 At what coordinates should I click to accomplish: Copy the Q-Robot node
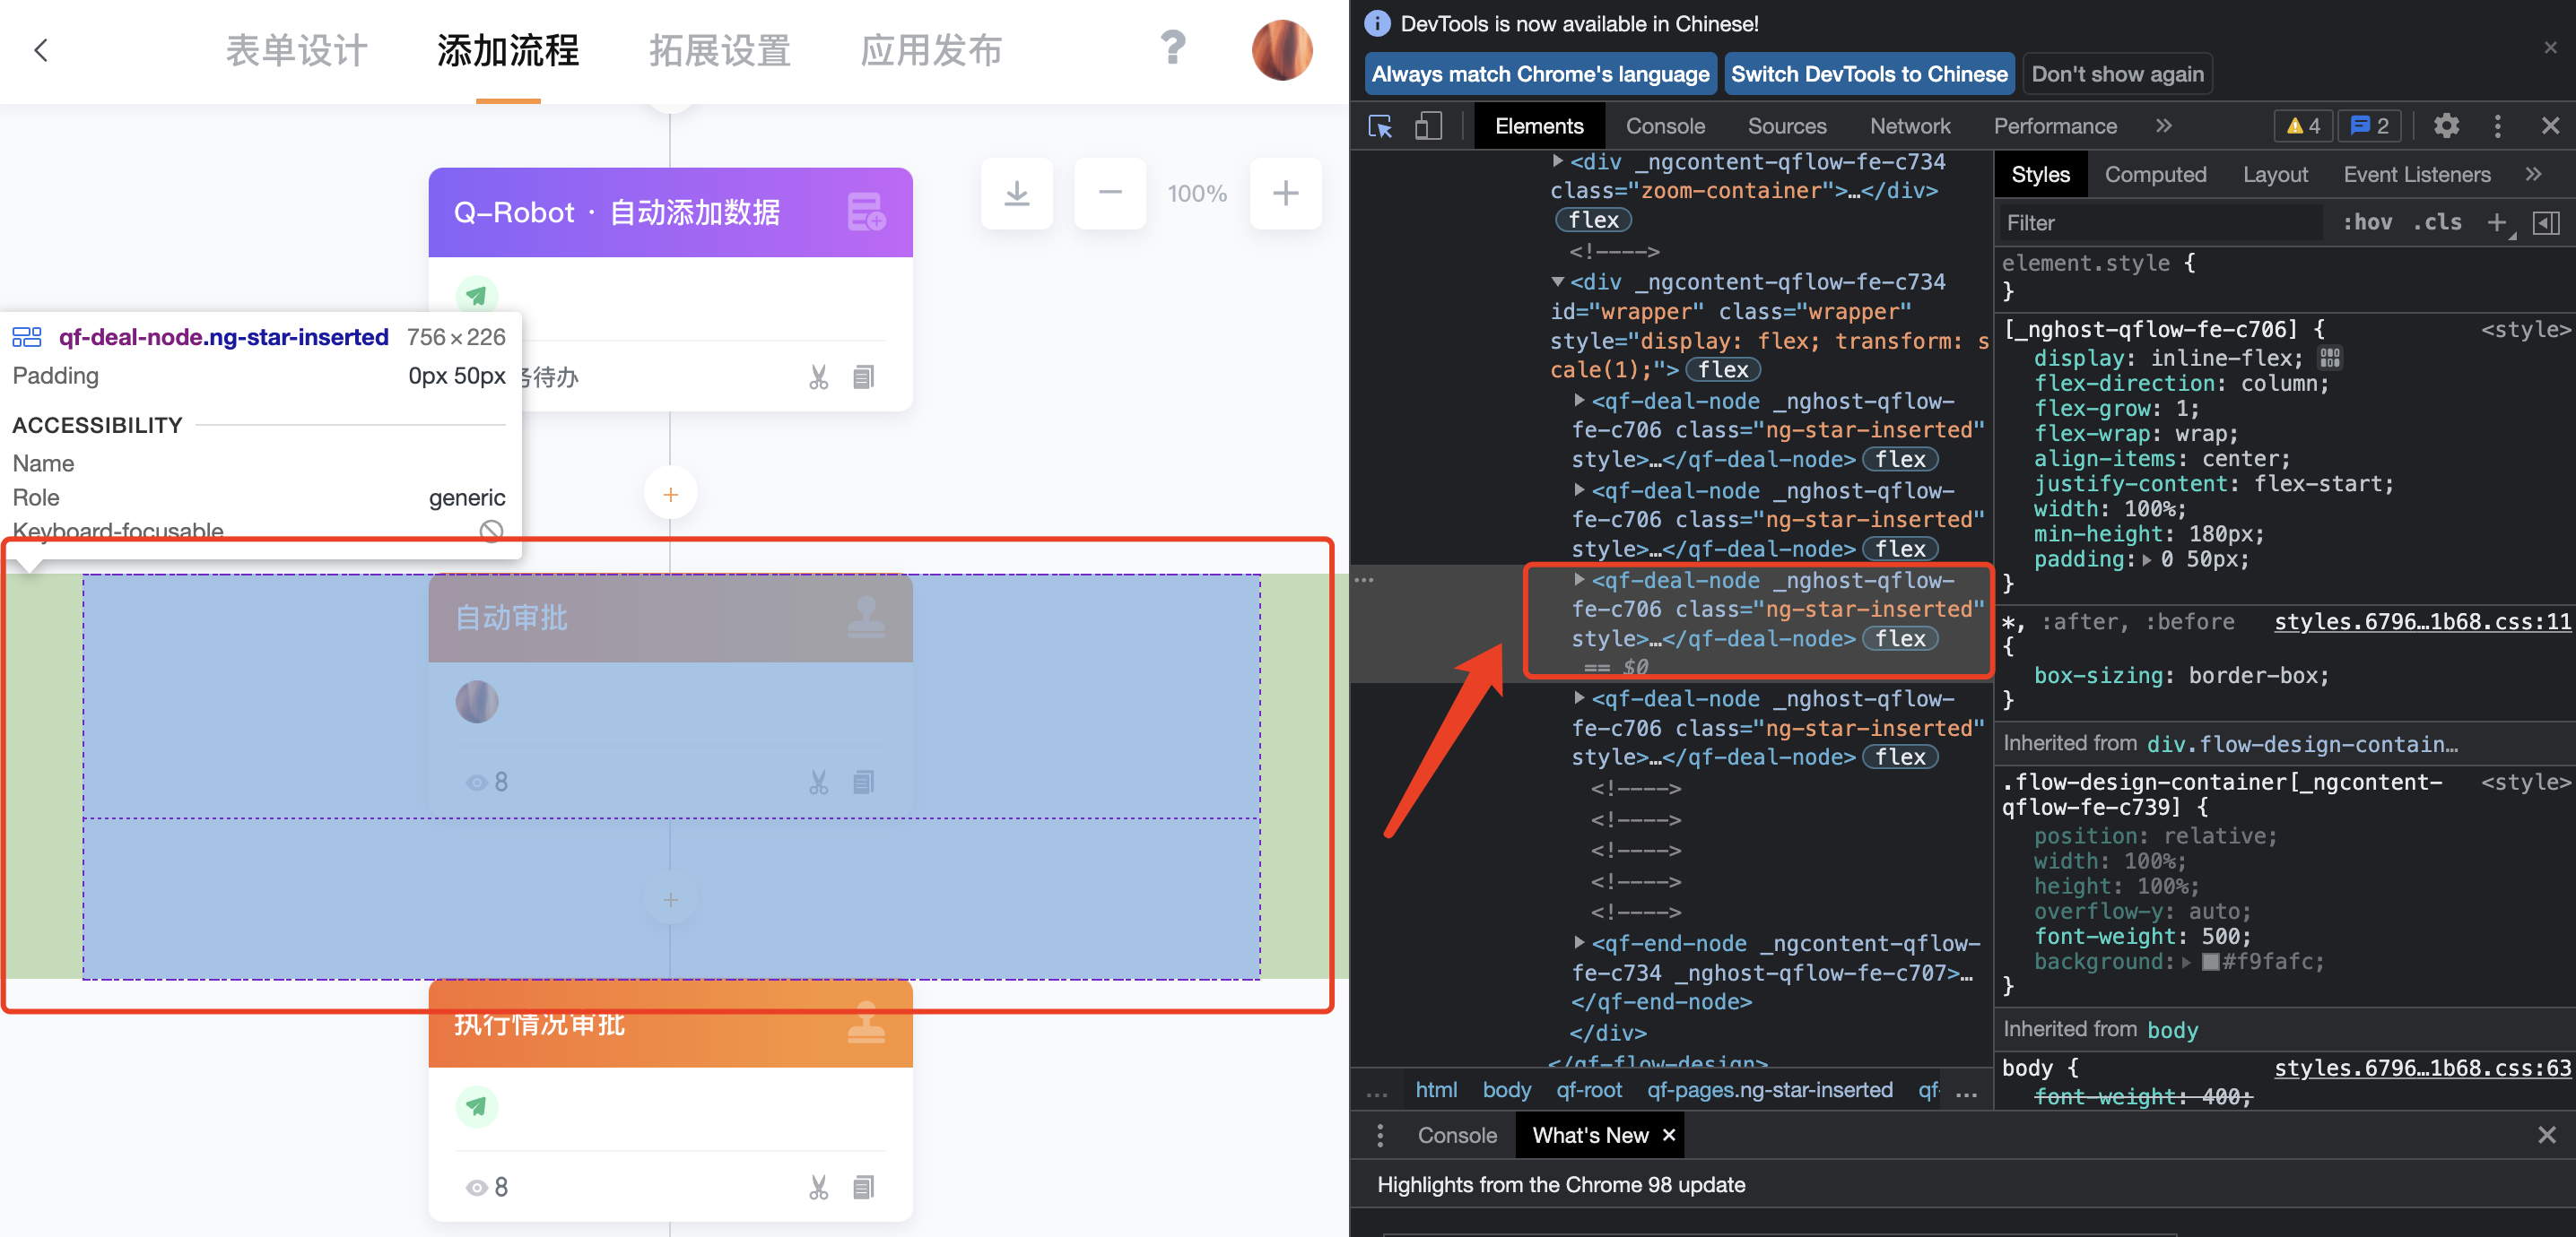(864, 377)
